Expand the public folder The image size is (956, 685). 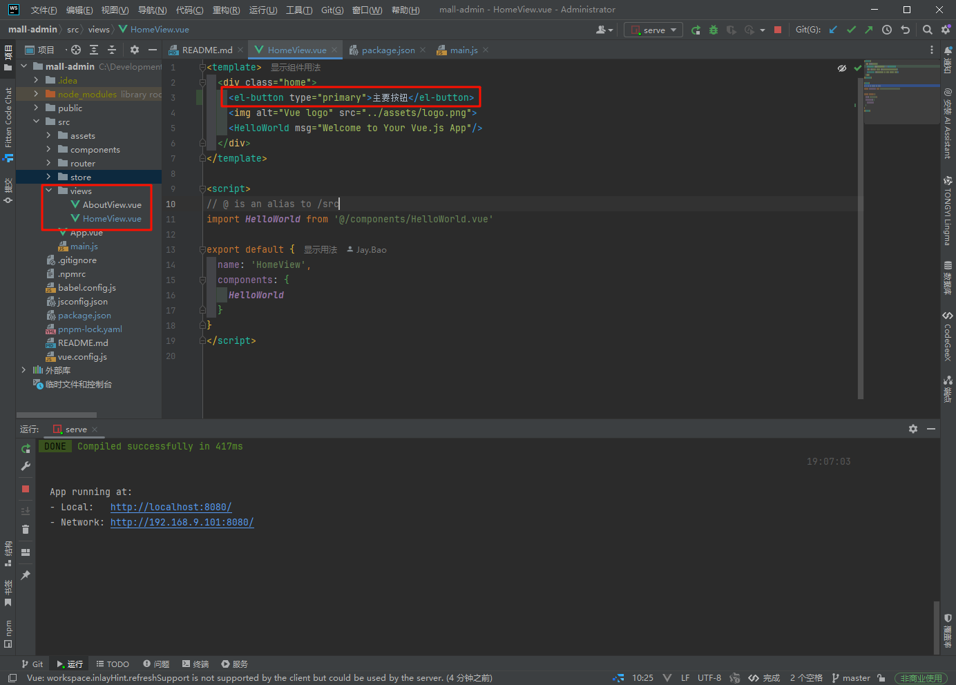click(37, 108)
